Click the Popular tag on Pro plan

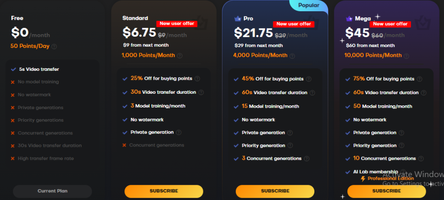point(309,5)
